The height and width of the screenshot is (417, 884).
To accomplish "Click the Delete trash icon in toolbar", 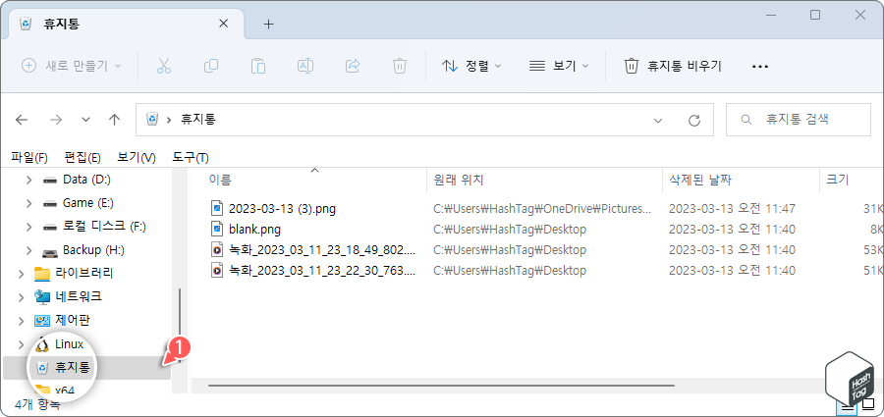I will tap(400, 66).
